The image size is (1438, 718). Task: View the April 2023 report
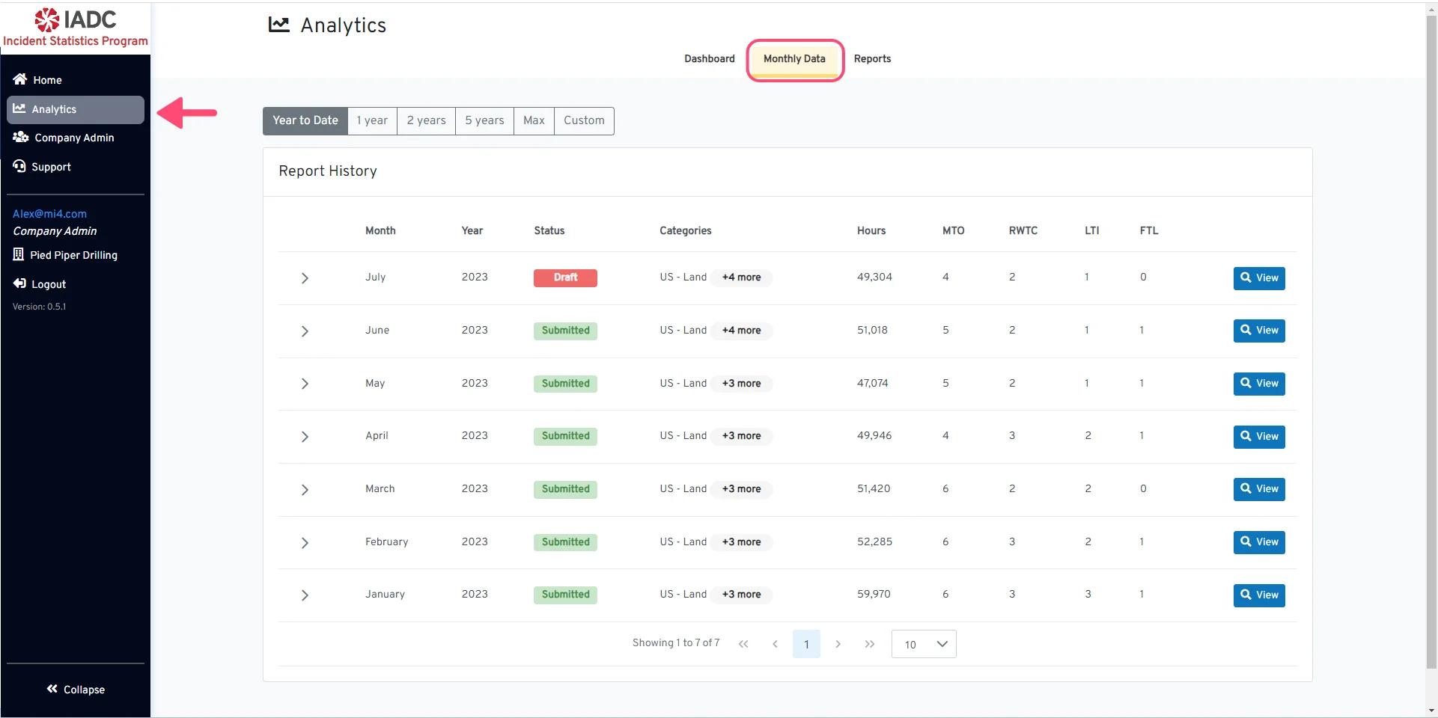click(x=1259, y=437)
